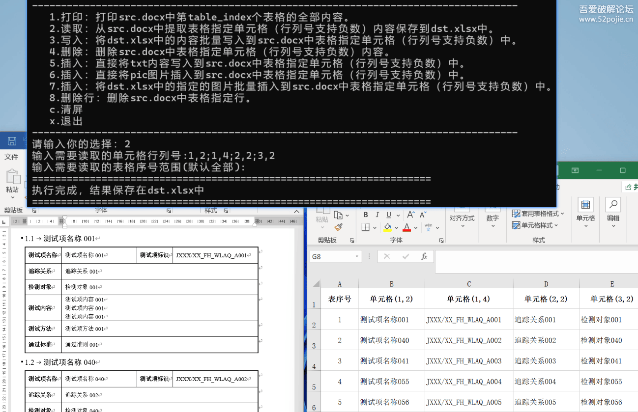Click phonetic guide wén icon in Excel
Viewport: 638px width, 412px height.
point(428,227)
